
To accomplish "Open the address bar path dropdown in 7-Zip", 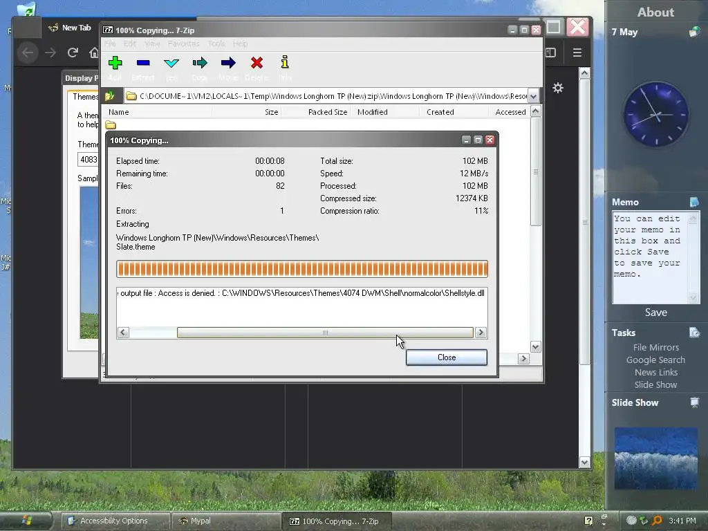I will 533,96.
